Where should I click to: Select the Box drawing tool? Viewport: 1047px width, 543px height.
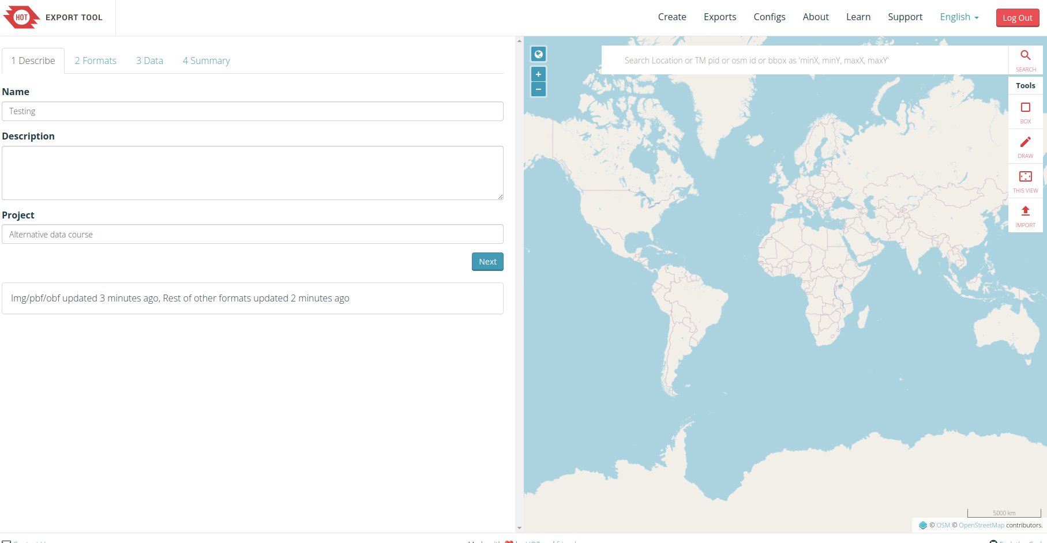click(1025, 111)
